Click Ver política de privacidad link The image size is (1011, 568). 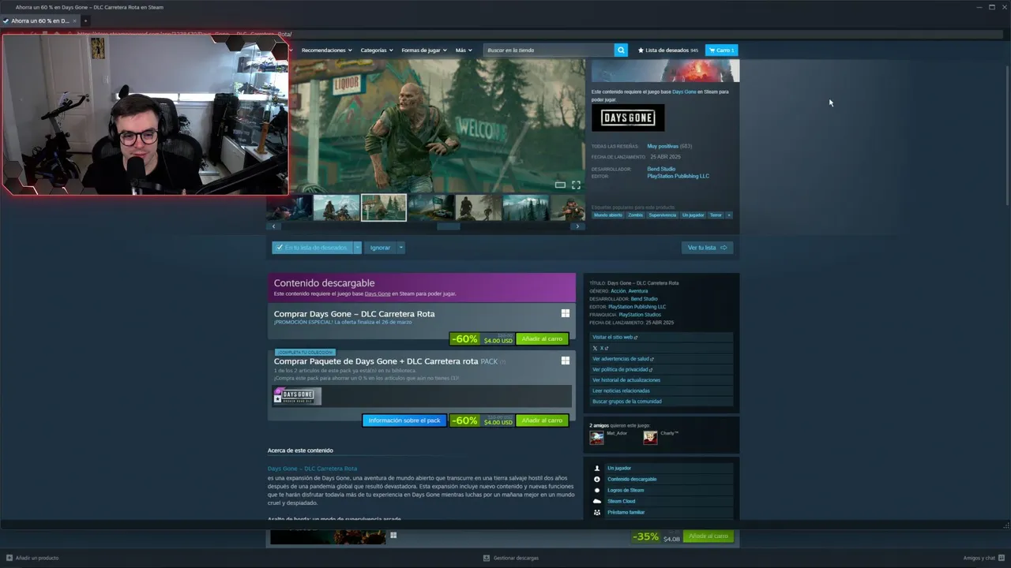coord(622,369)
